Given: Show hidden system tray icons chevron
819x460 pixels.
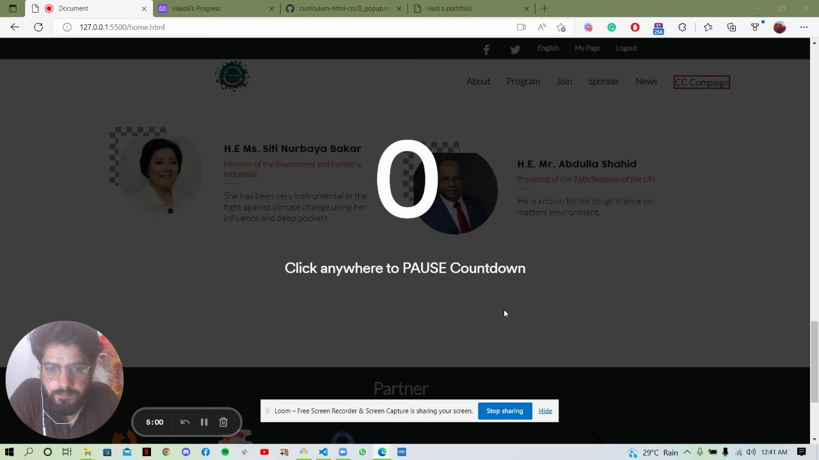Looking at the screenshot, I should click(688, 452).
